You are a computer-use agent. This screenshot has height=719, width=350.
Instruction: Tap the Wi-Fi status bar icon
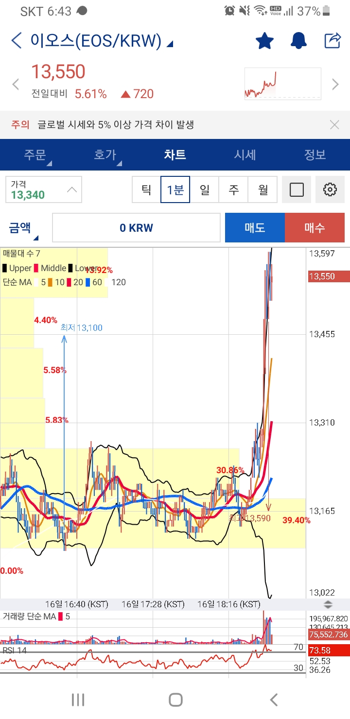point(261,10)
